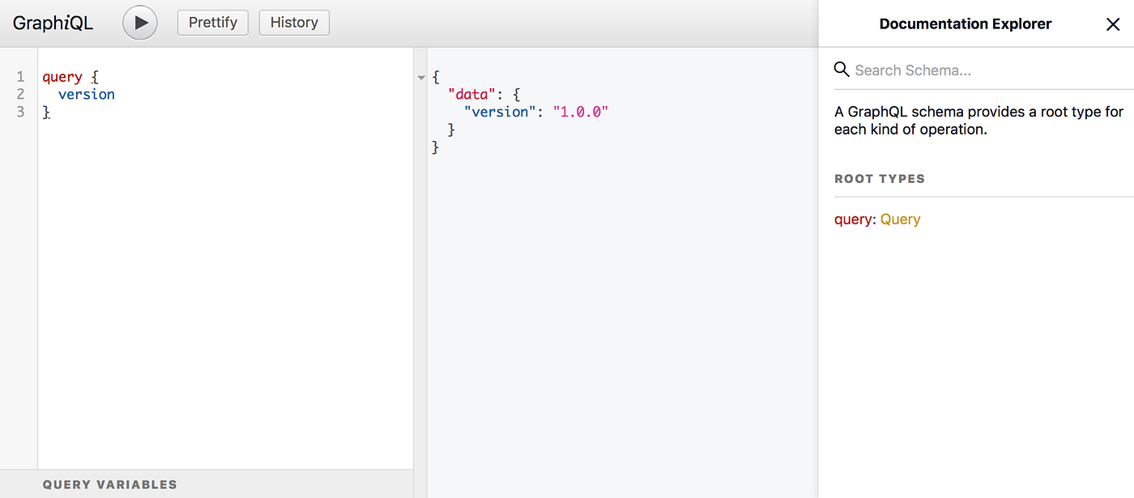The height and width of the screenshot is (498, 1134).
Task: Click the Prettify button
Action: (212, 23)
